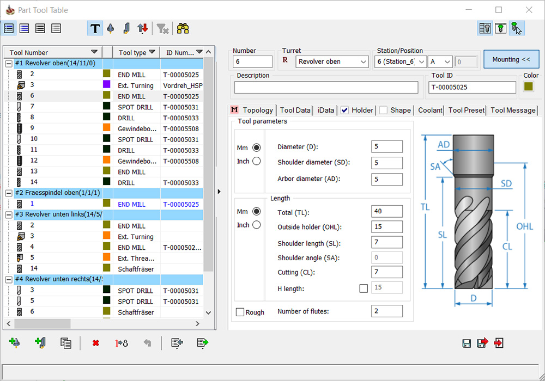Image resolution: width=545 pixels, height=381 pixels.
Task: Click the green tool in box icon
Action: coord(500,28)
